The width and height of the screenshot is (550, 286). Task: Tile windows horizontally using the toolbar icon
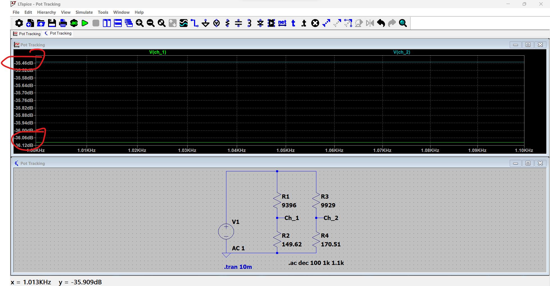click(x=118, y=23)
